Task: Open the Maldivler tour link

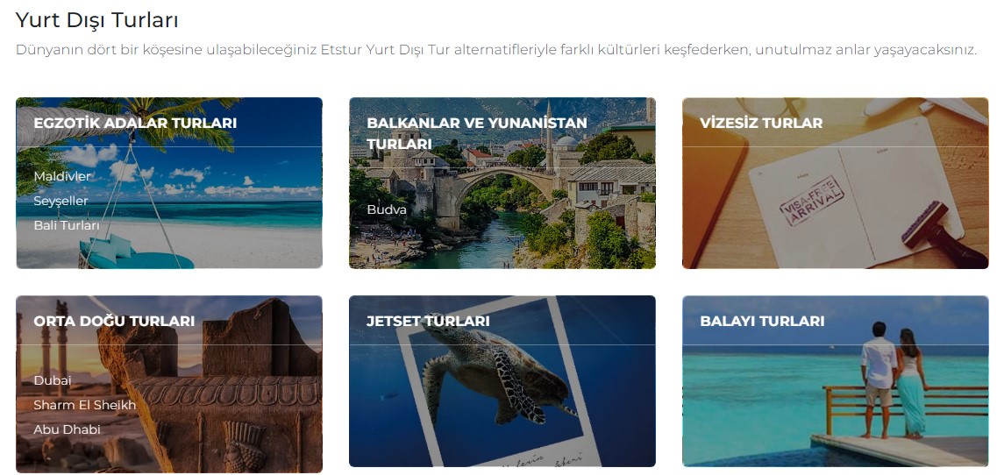Action: click(62, 176)
